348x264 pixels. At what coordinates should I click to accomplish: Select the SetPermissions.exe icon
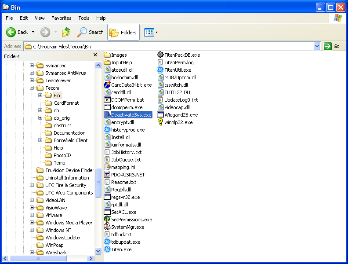(107, 219)
